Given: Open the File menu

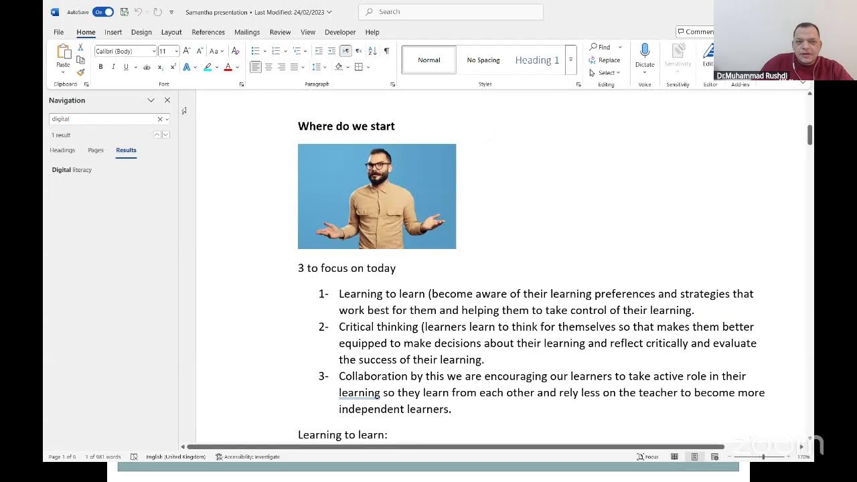Looking at the screenshot, I should [x=59, y=32].
